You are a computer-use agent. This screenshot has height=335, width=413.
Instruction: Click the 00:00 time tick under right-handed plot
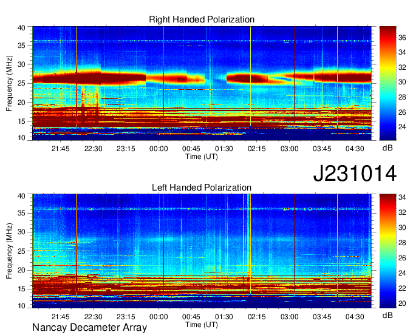pyautogui.click(x=159, y=149)
